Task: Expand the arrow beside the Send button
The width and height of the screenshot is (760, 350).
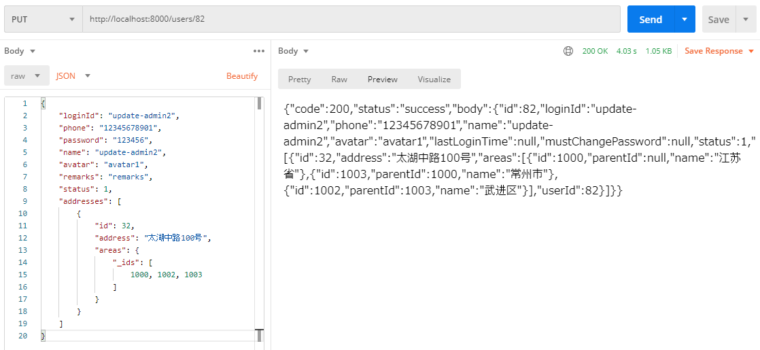Action: pos(685,20)
